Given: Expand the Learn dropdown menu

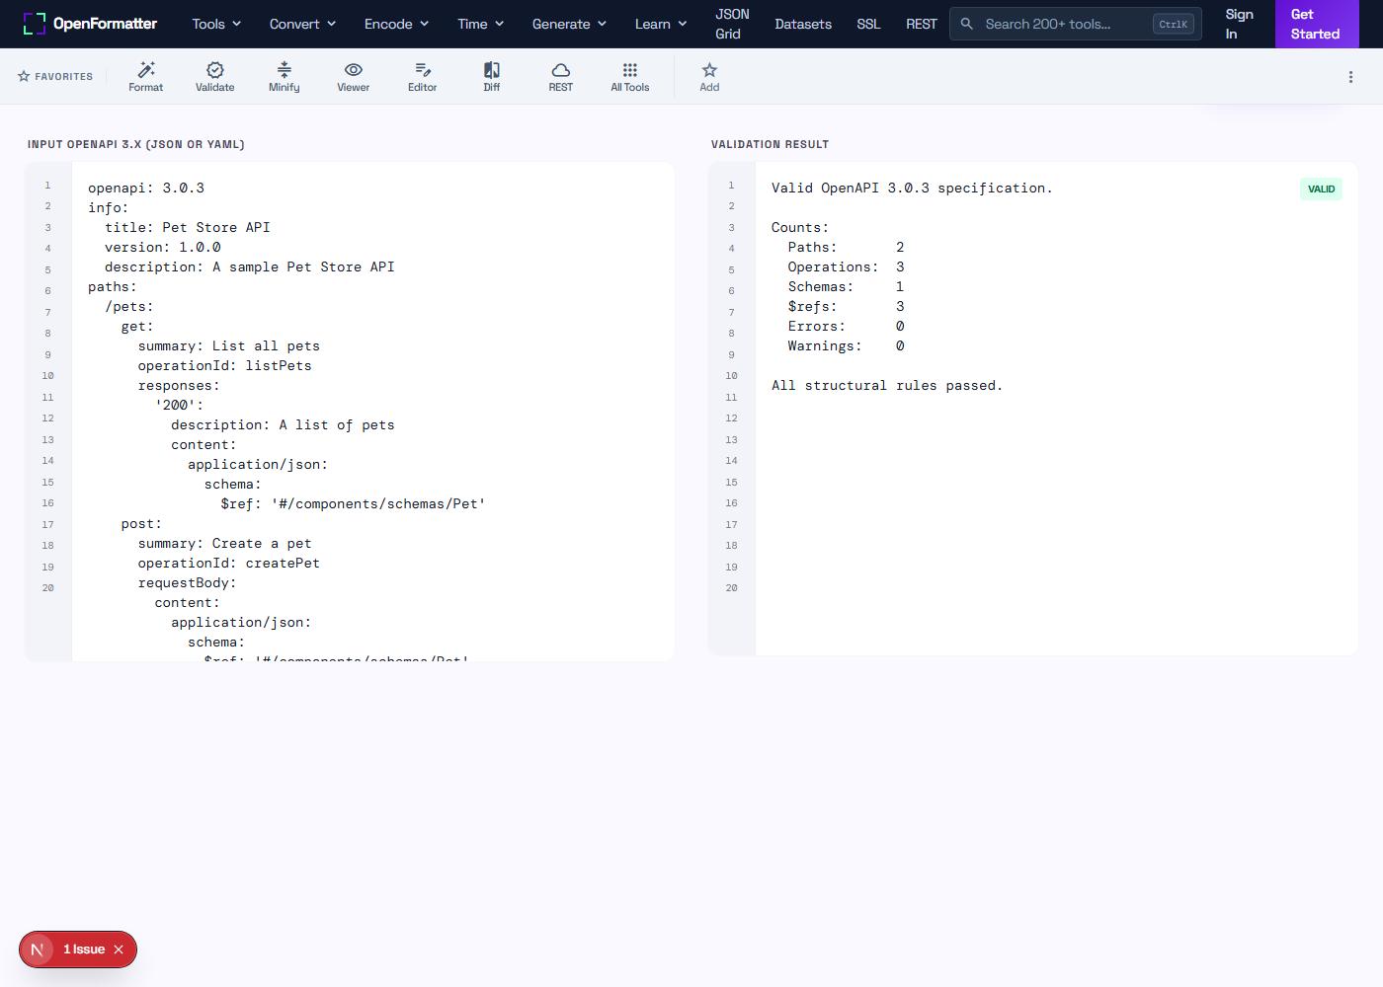Looking at the screenshot, I should click(x=661, y=24).
